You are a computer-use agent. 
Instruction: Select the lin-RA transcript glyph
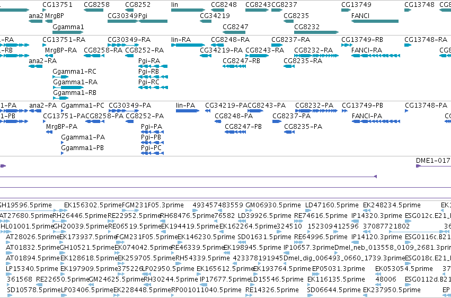click(x=188, y=45)
